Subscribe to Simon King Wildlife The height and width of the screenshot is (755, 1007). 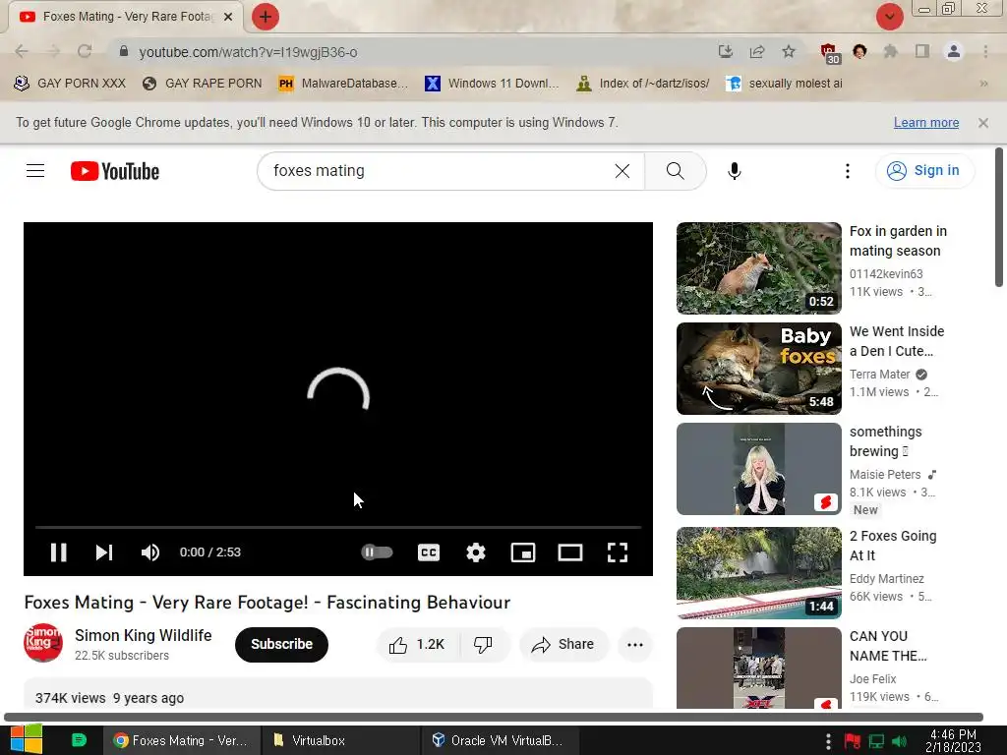point(281,644)
